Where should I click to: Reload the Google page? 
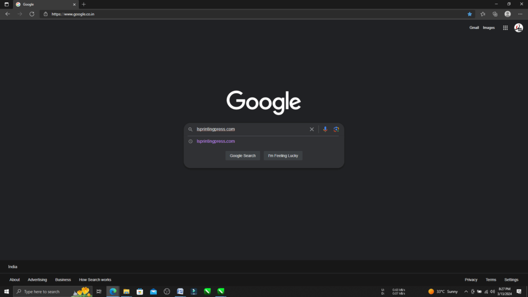coord(32,14)
